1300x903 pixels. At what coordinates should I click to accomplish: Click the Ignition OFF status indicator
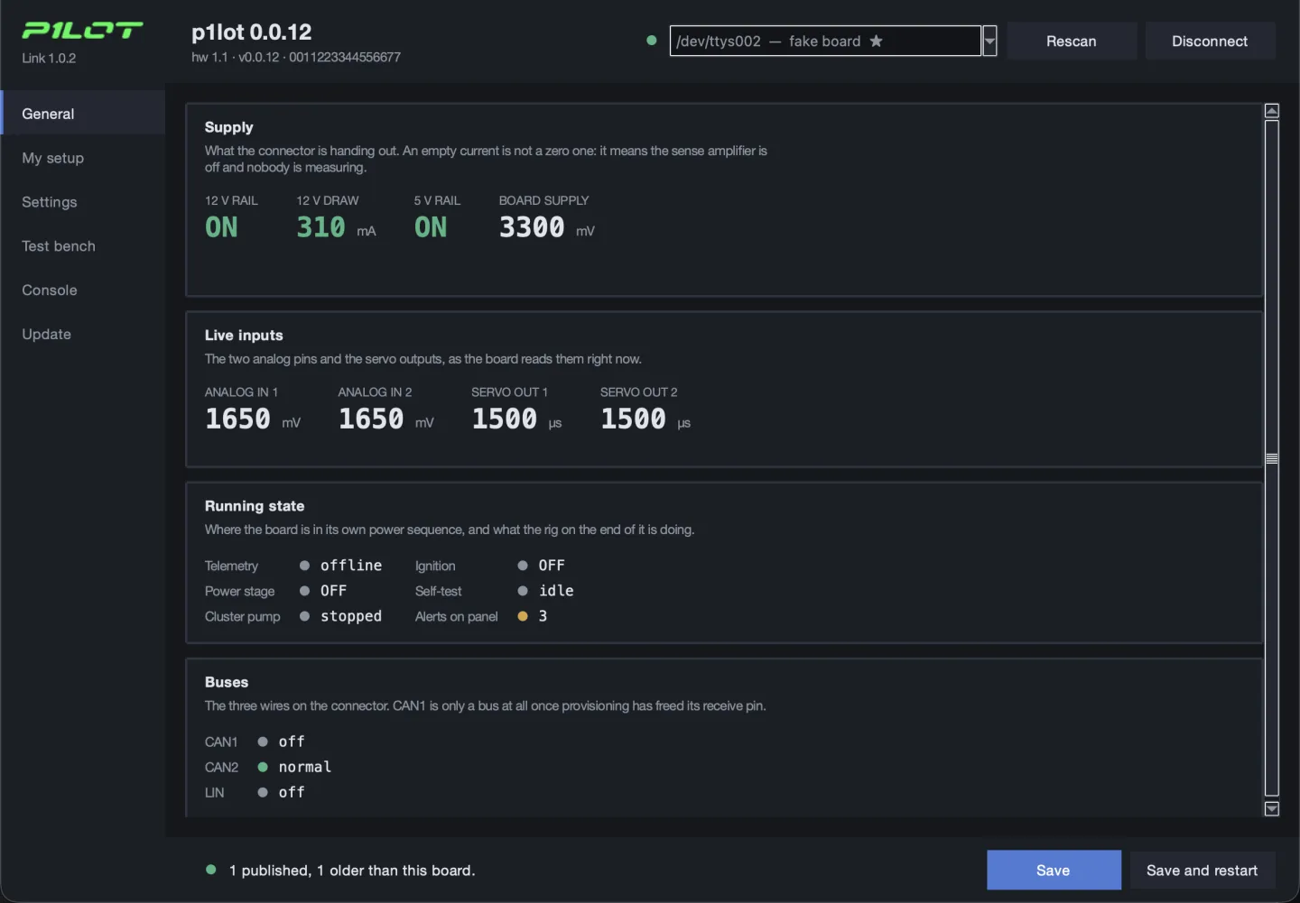(541, 566)
